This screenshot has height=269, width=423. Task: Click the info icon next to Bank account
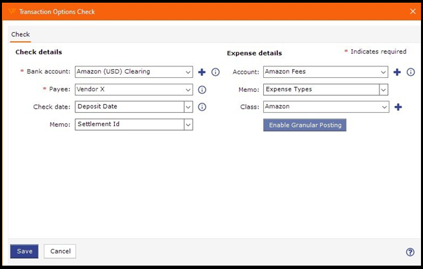pos(216,72)
